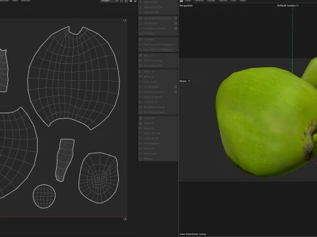Choose the Clear UV Pins command

(158, 13)
